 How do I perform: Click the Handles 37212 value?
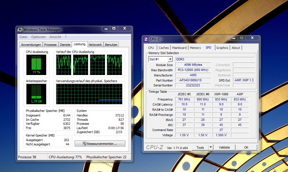click(x=119, y=115)
